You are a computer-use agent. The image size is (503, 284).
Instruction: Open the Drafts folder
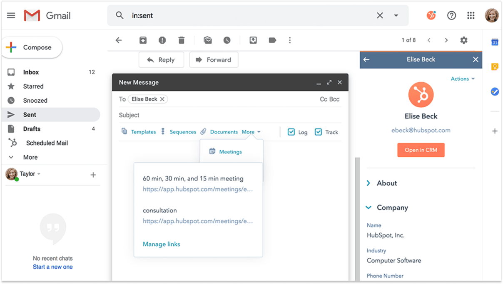tap(31, 128)
